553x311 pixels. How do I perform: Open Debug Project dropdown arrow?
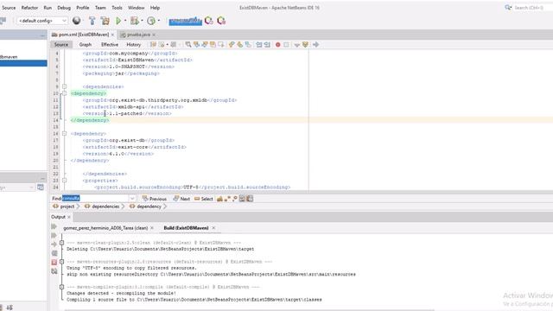[x=142, y=21]
